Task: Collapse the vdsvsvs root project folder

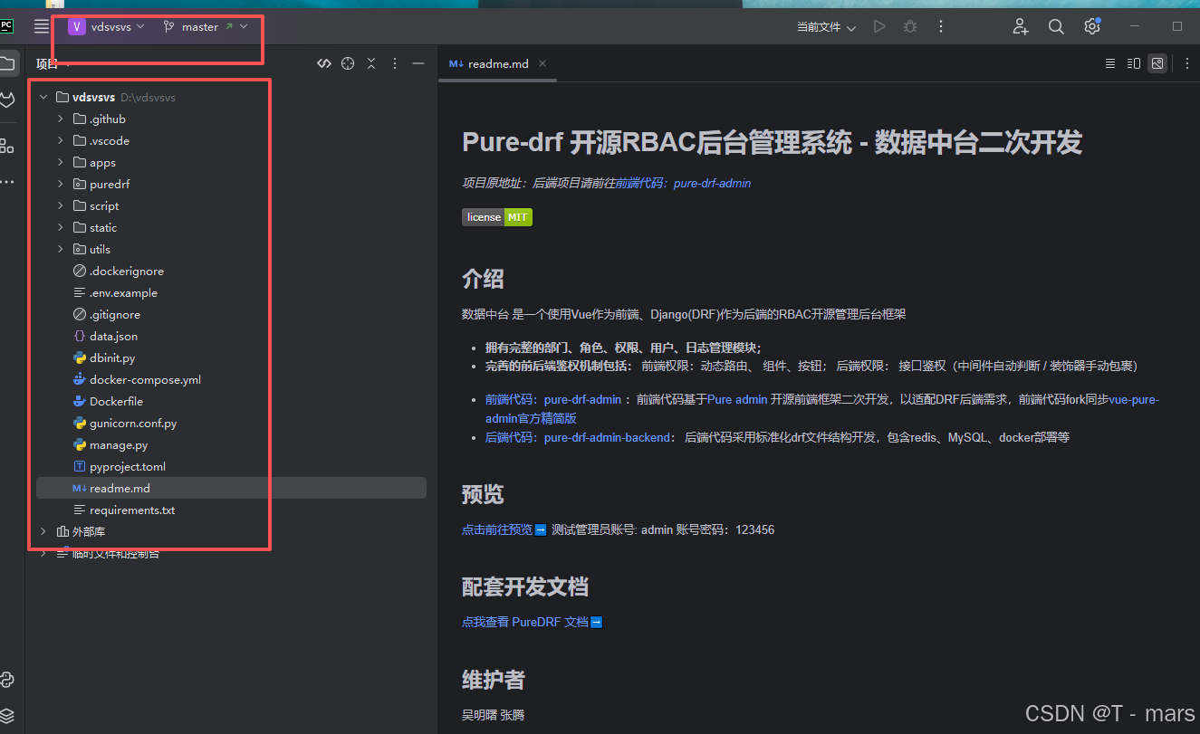Action: (x=43, y=97)
